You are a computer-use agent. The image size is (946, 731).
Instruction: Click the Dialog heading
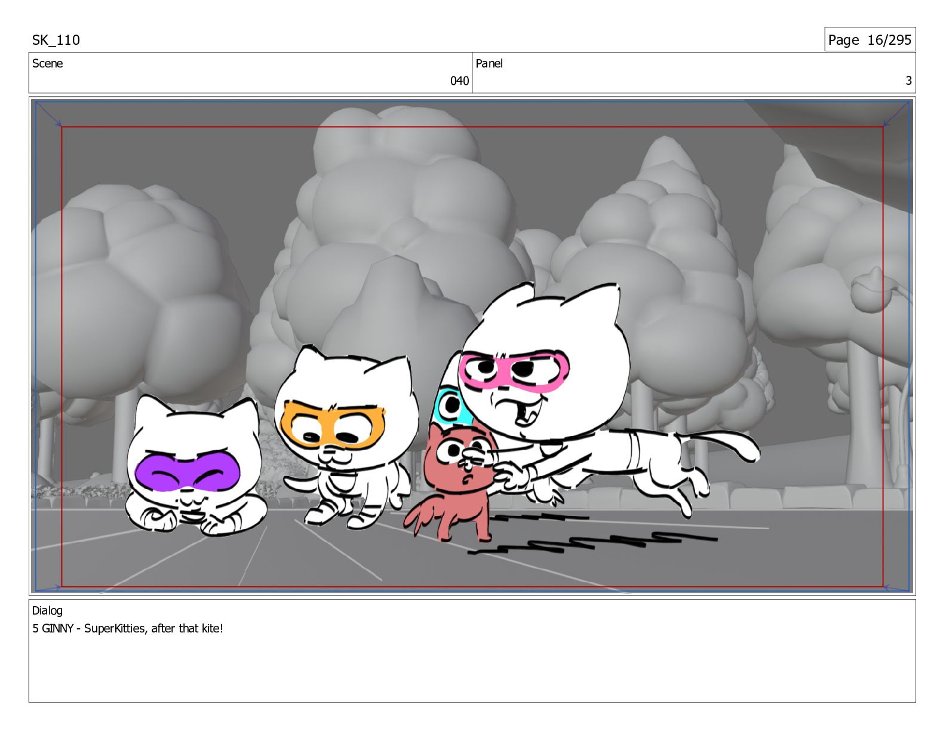pos(47,610)
